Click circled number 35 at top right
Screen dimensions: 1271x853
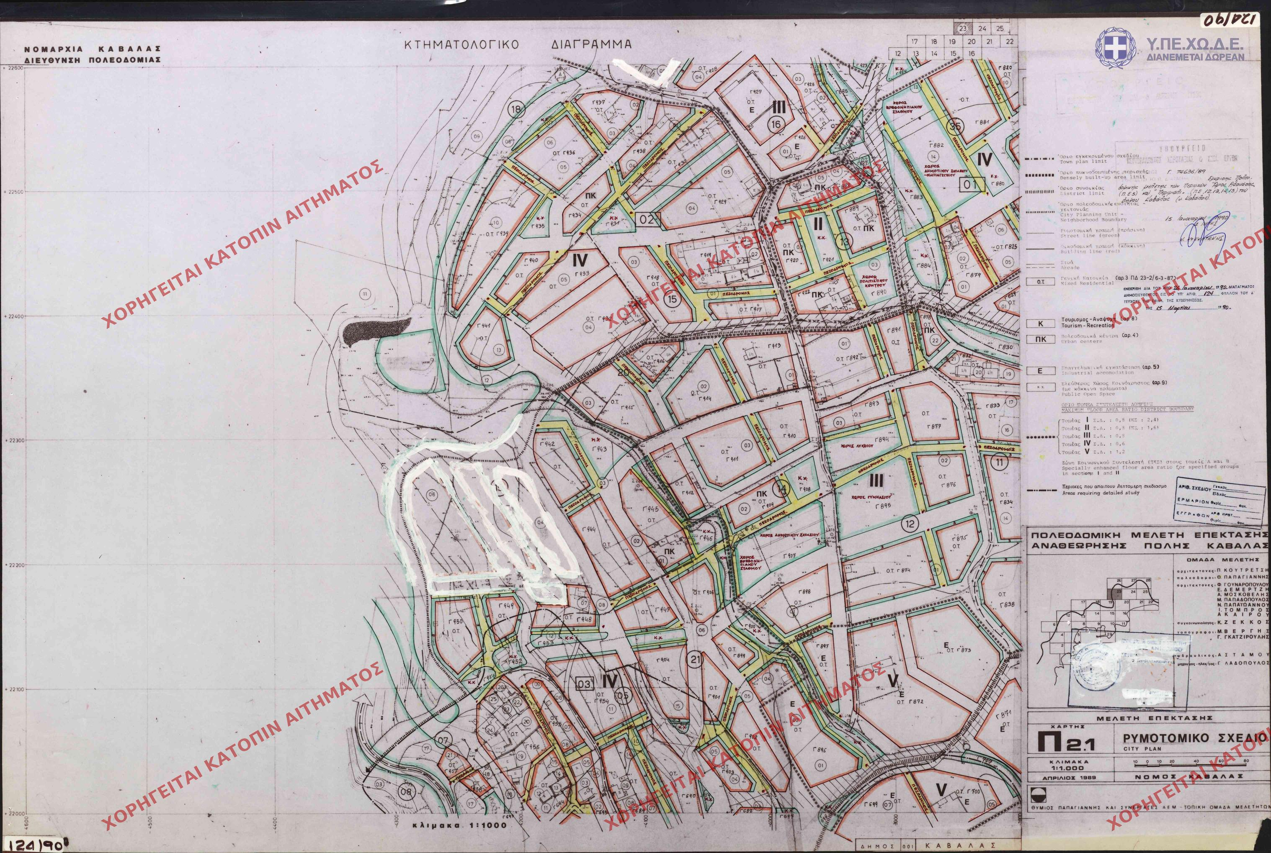coord(955,126)
